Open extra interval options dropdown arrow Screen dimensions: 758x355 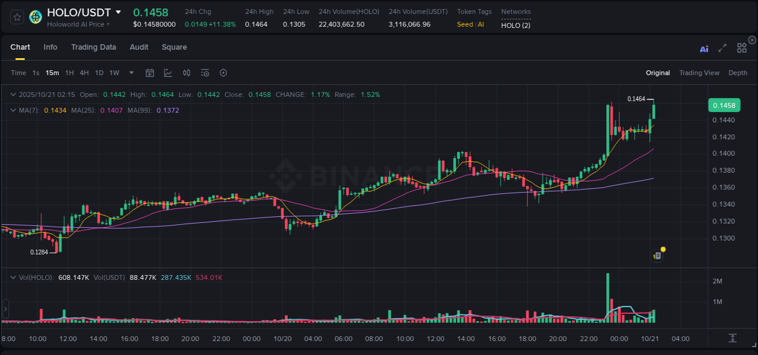(x=130, y=73)
